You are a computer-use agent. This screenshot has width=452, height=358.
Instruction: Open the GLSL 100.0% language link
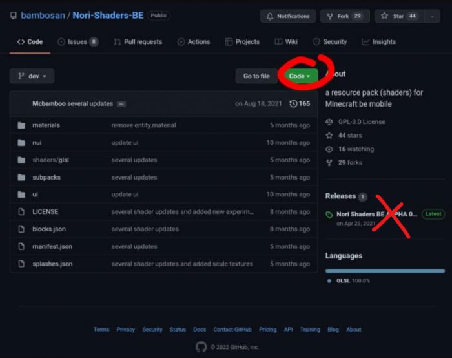point(353,280)
